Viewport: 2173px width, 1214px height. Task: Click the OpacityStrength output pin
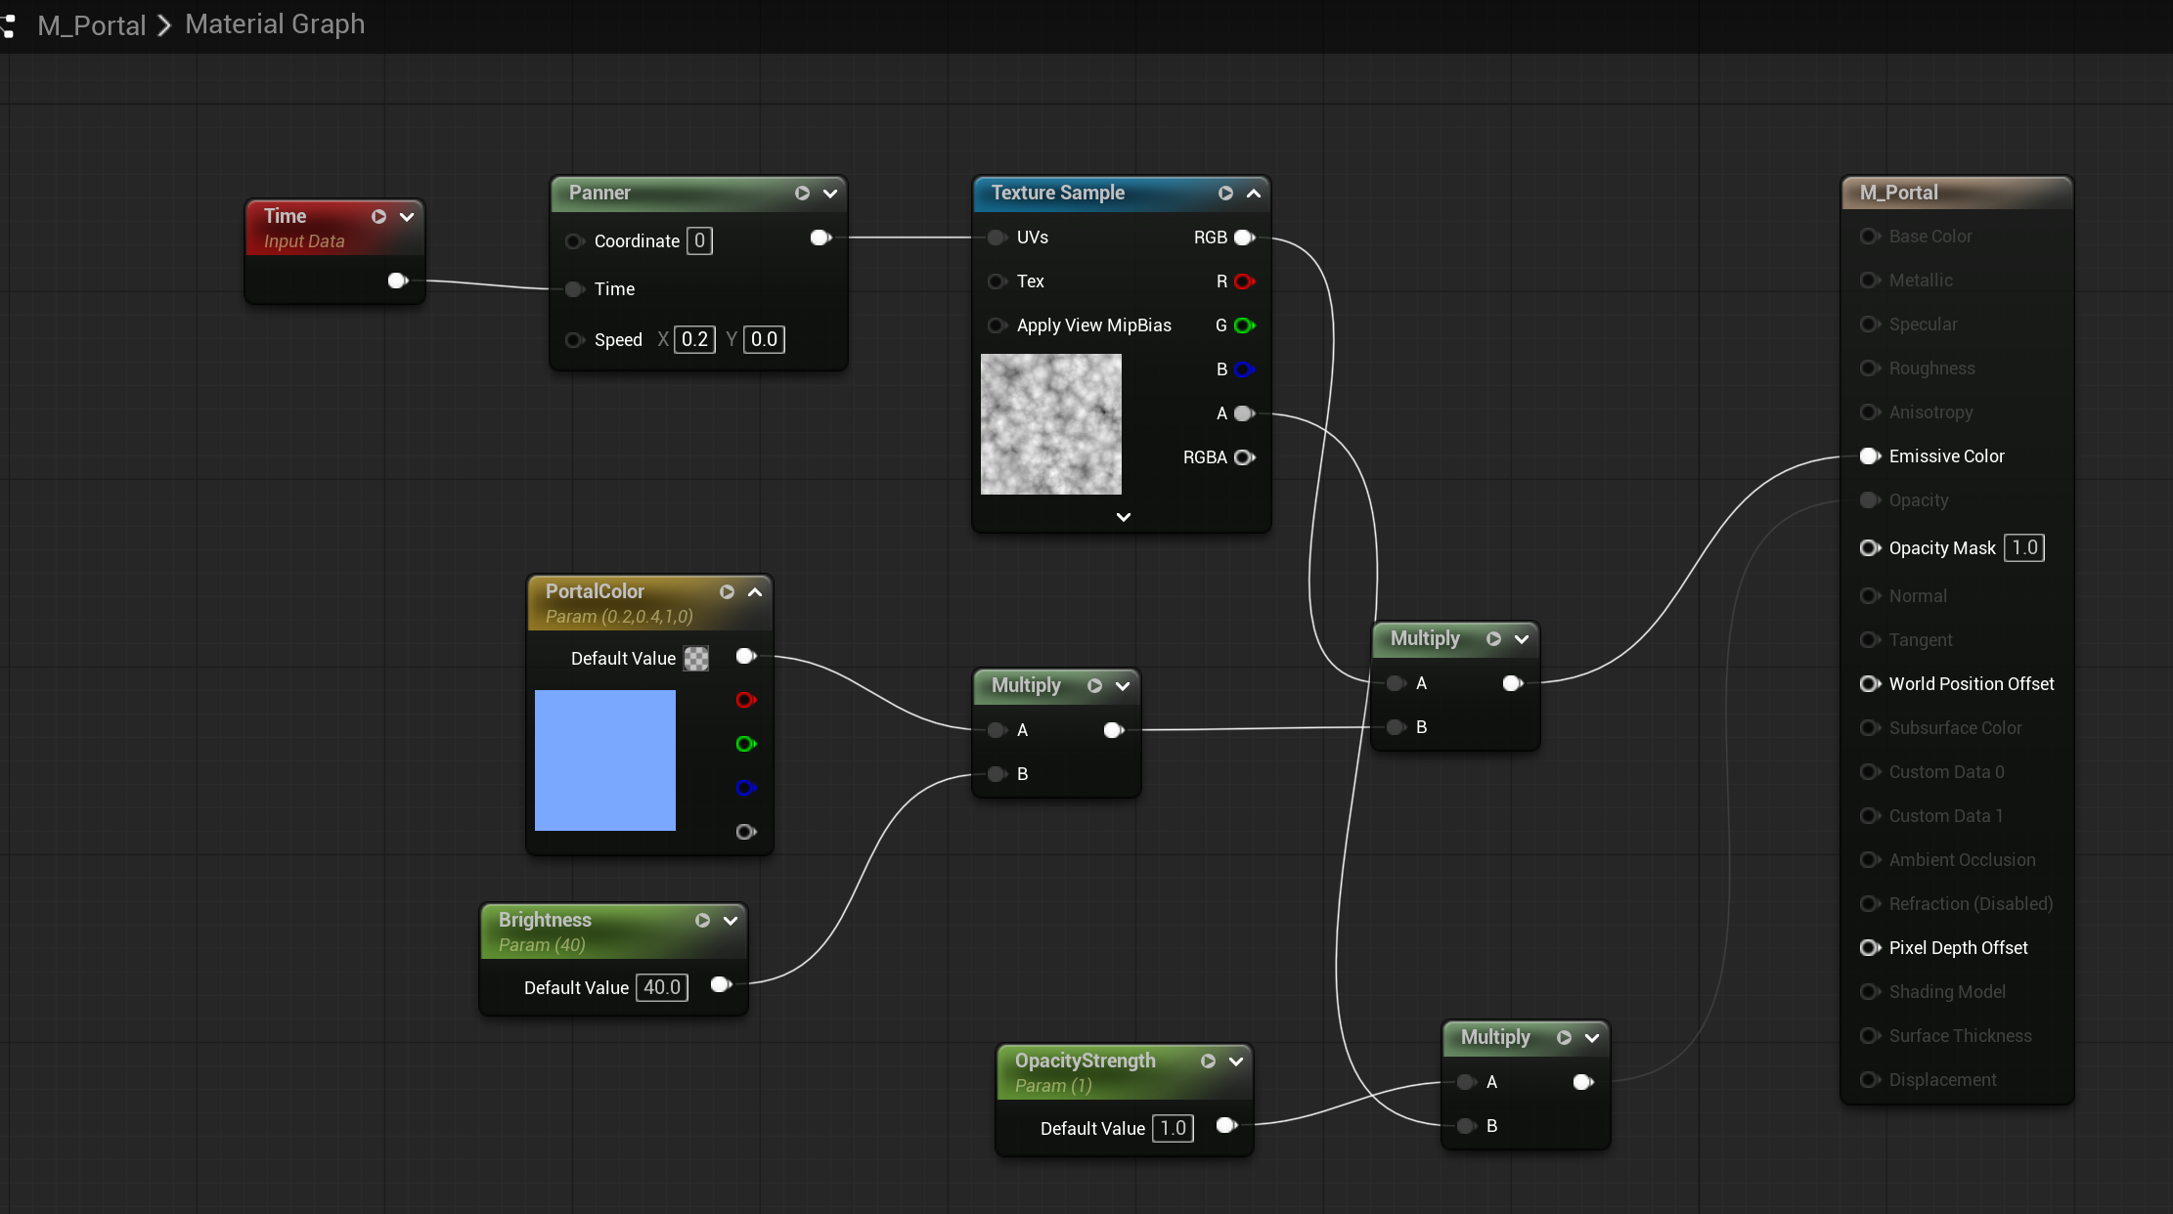tap(1226, 1125)
